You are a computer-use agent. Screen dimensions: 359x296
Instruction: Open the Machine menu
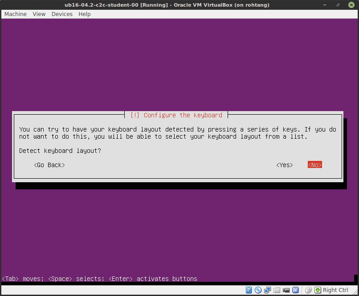point(15,14)
